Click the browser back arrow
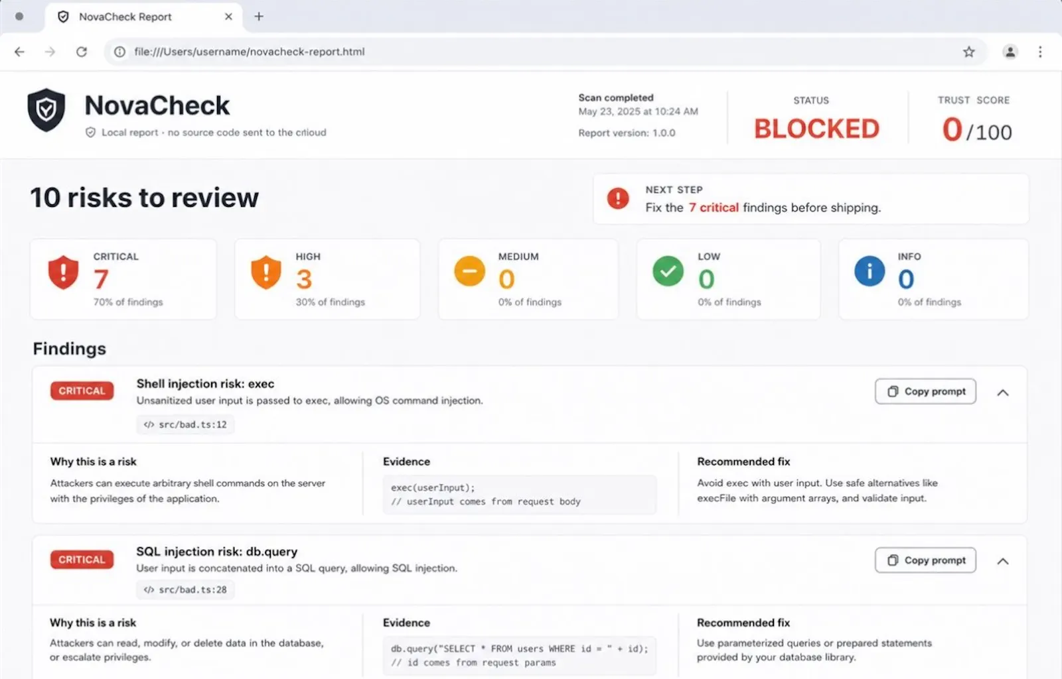The height and width of the screenshot is (679, 1062). pos(19,52)
